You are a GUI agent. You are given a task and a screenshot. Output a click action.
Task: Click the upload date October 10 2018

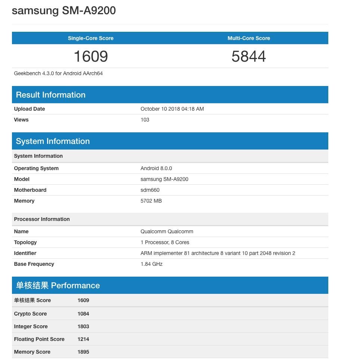click(172, 109)
